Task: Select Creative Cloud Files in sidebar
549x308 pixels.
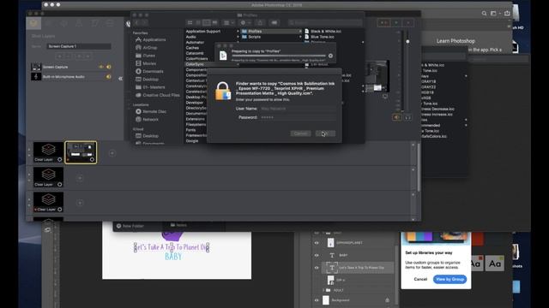Action: [x=158, y=95]
